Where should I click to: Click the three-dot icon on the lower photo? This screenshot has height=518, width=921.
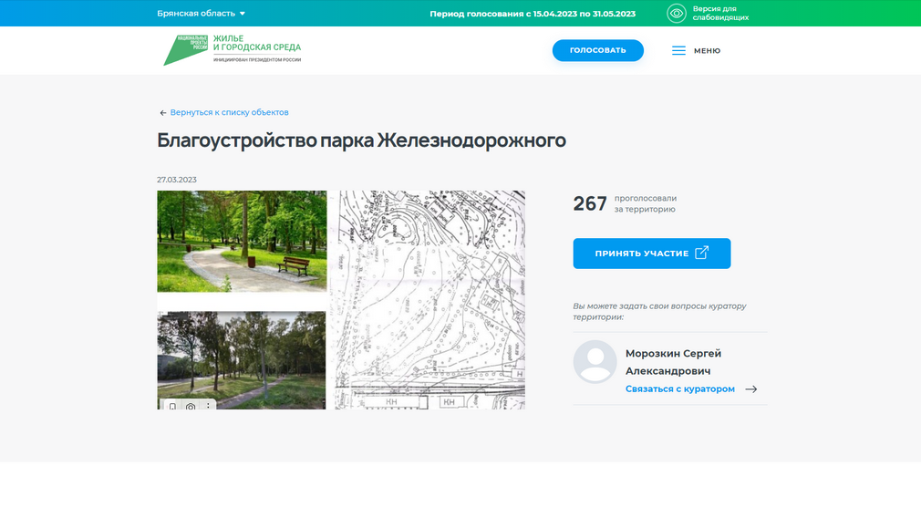(208, 406)
